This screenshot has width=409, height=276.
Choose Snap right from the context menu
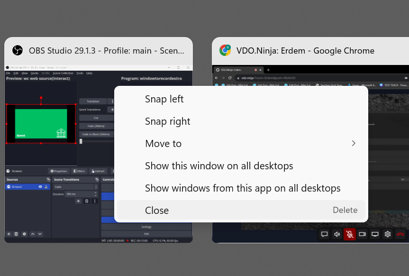(x=241, y=121)
